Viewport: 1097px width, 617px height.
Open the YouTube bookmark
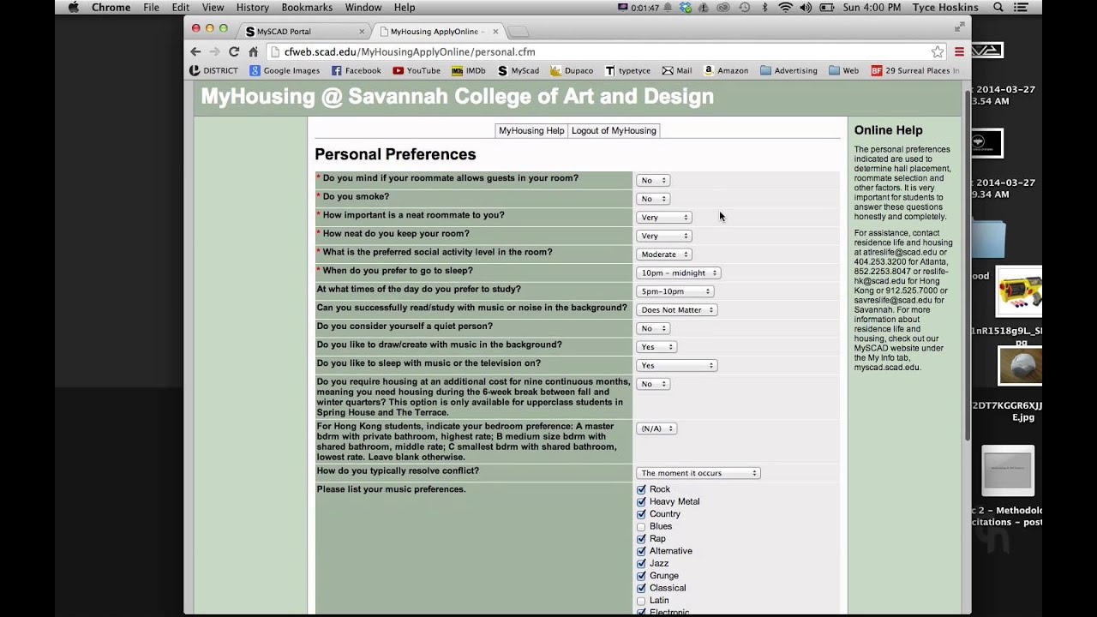[417, 70]
